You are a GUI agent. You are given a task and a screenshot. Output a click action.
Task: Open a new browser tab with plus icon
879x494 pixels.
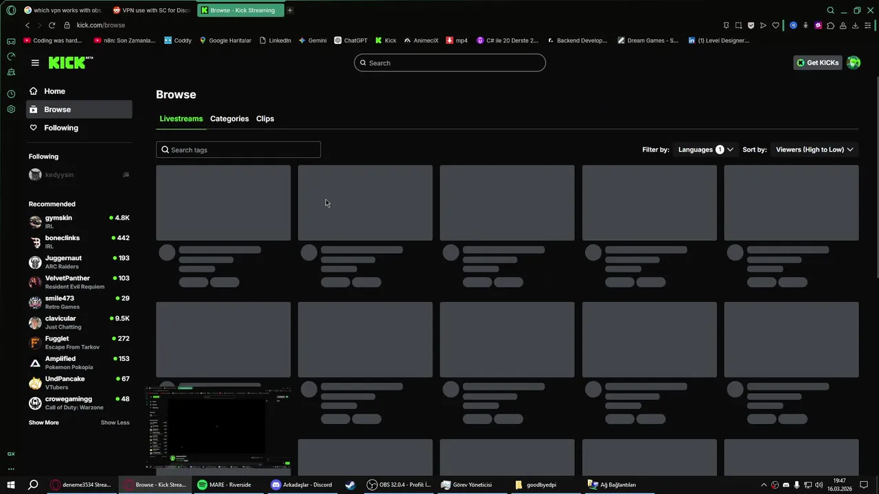click(290, 10)
